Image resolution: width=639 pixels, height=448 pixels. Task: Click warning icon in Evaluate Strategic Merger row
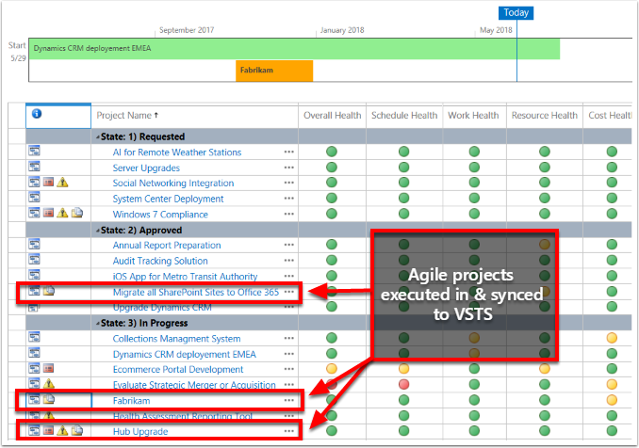point(48,383)
